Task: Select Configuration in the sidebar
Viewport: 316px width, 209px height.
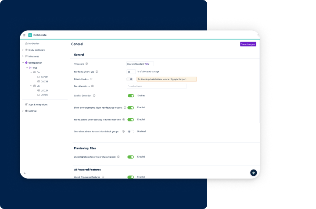Action: [x=35, y=63]
